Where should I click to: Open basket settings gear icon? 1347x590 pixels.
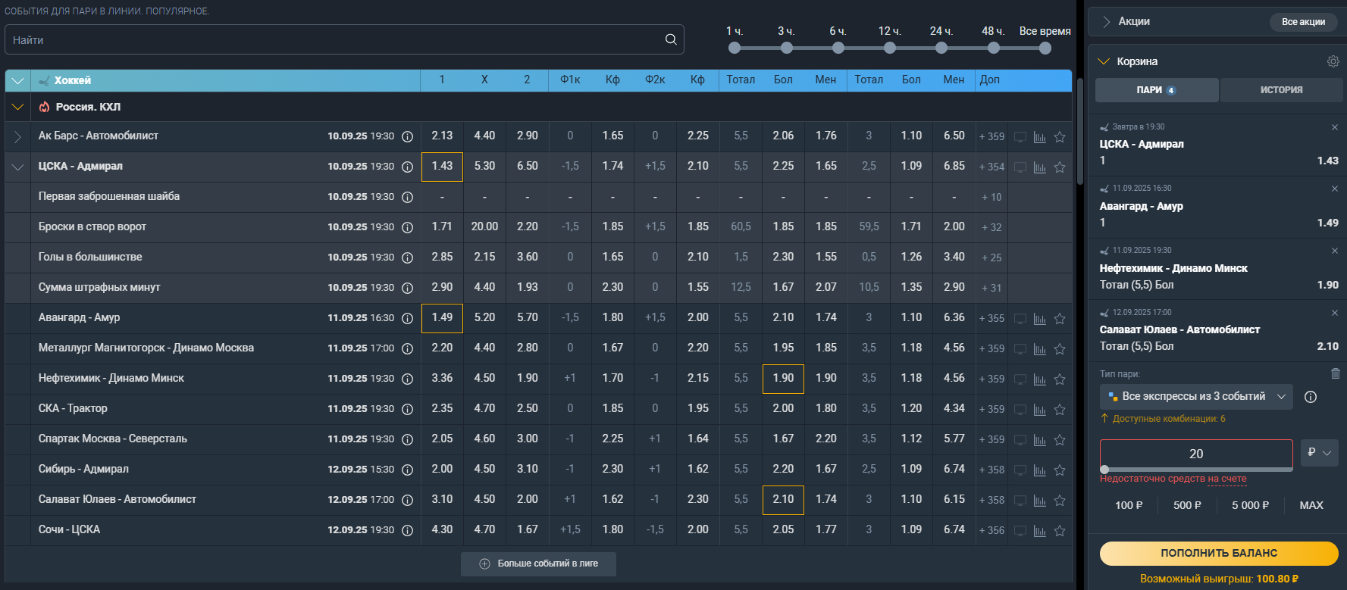point(1333,61)
